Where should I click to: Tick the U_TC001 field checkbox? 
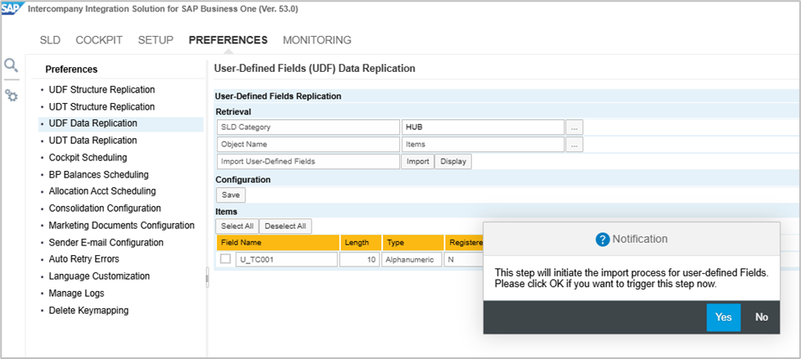(x=226, y=259)
